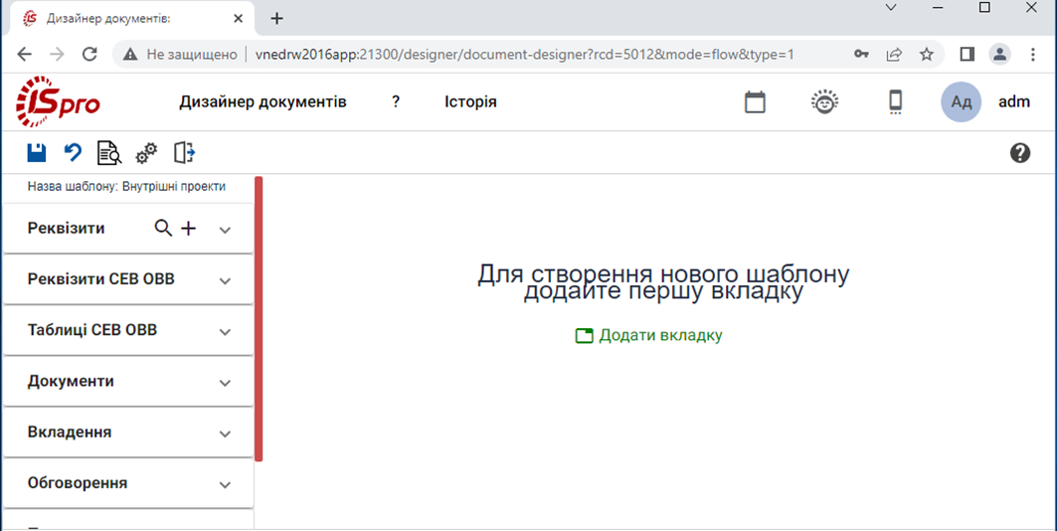The height and width of the screenshot is (531, 1057).
Task: Open the tab search chevron
Action: click(891, 8)
